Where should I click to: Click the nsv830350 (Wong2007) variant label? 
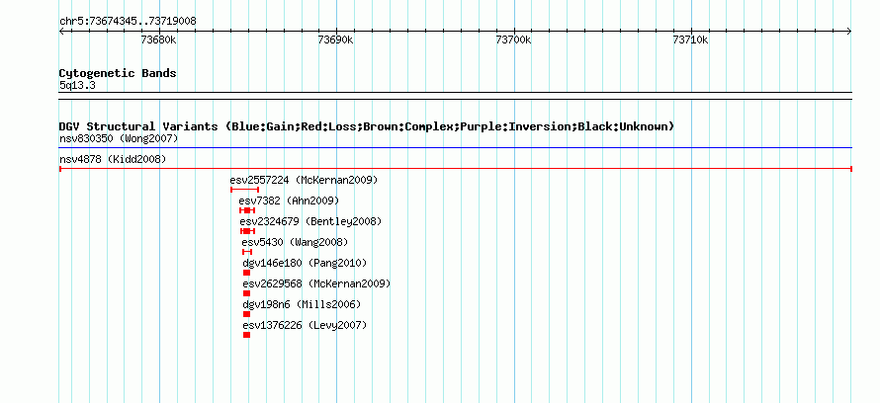(119, 138)
